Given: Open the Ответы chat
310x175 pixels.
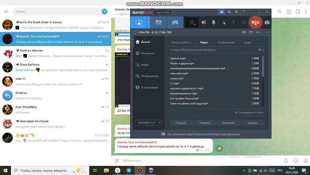Looking at the screenshot, I should tap(55, 95).
